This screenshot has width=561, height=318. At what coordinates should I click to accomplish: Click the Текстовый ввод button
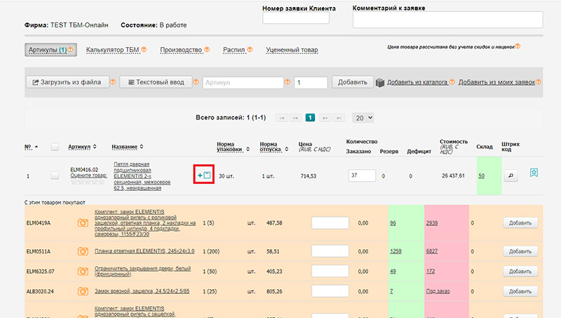155,82
